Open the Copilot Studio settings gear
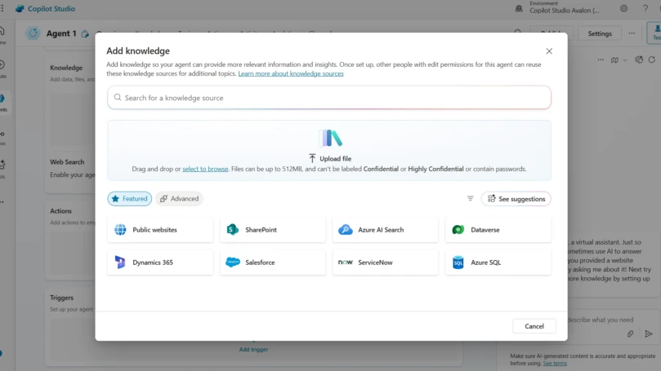Screen dimensions: 661x371 click(623, 9)
